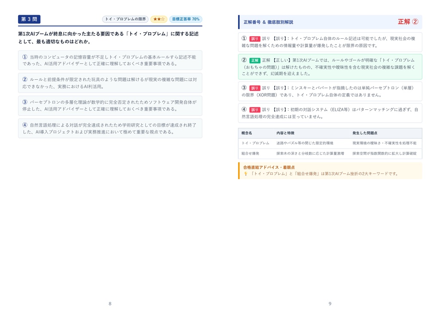Click the red 正解 ② answer label
440x313 pixels.
tap(408, 22)
